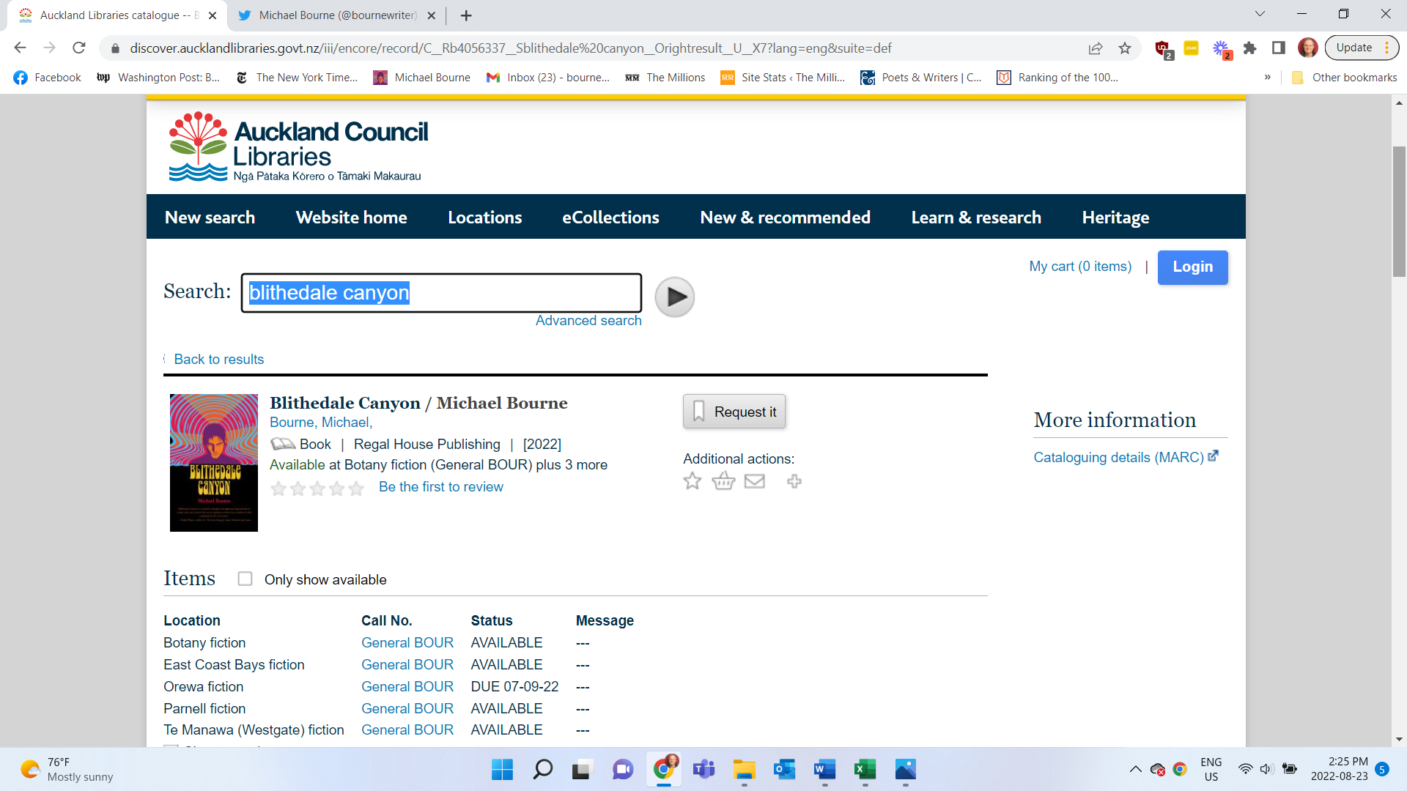Click the plus icon under Additional actions
Image resolution: width=1407 pixels, height=791 pixels.
[794, 481]
